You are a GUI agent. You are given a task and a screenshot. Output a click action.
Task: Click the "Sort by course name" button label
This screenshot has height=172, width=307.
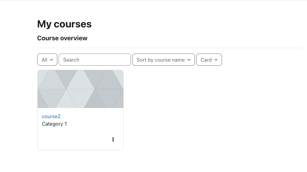point(161,60)
